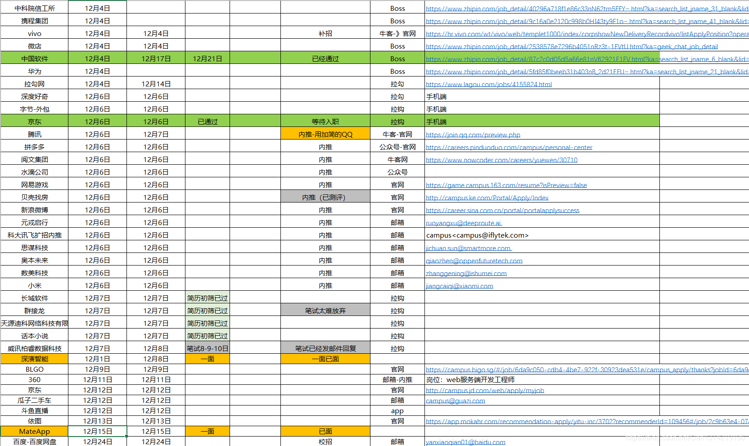
Task: Open the join.qq.com preview link
Action: [473, 135]
